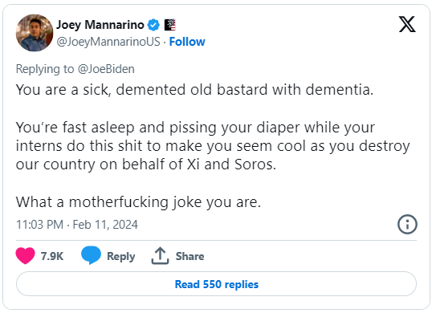This screenshot has width=432, height=313.
Task: Click the flag emoji beside the name
Action: (170, 25)
